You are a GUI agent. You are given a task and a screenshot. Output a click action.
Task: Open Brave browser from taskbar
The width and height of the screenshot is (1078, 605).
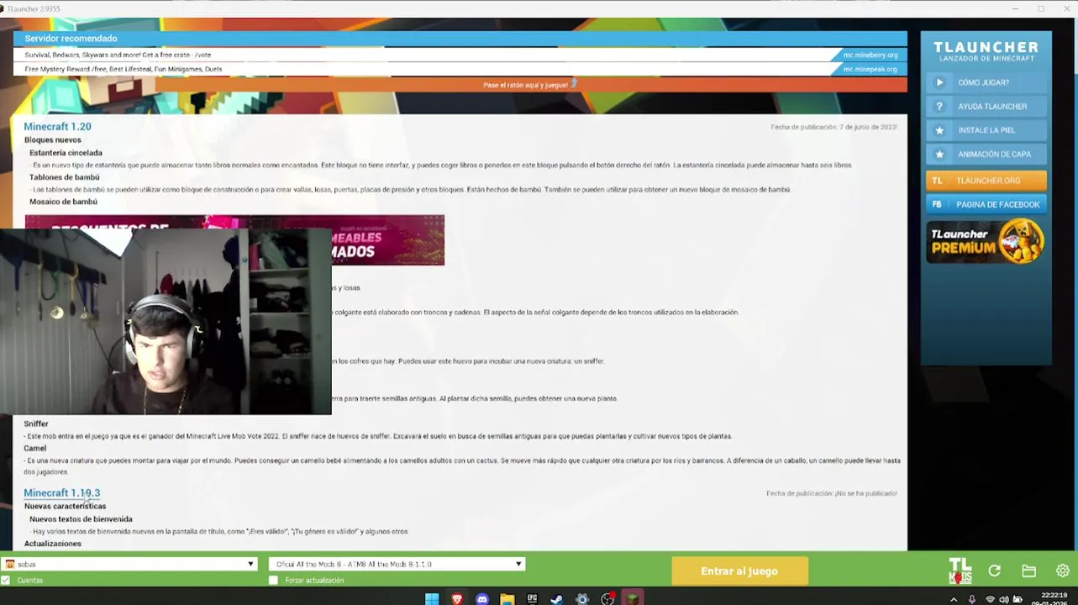457,599
